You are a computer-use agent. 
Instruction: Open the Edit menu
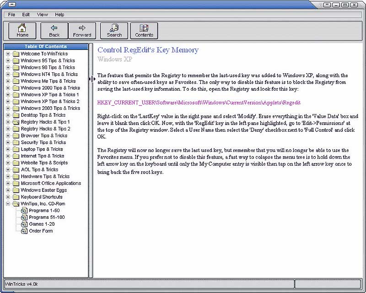pos(26,15)
